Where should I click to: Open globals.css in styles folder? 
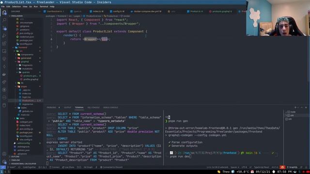(27, 112)
